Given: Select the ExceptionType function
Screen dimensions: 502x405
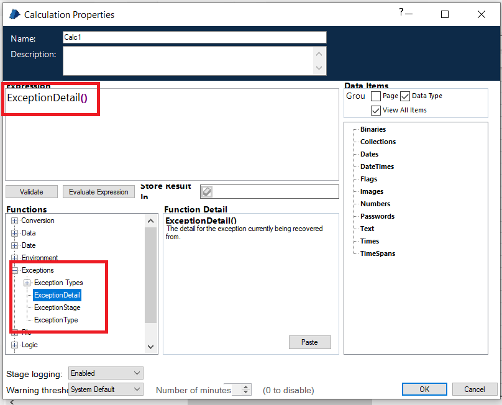Looking at the screenshot, I should tap(56, 320).
